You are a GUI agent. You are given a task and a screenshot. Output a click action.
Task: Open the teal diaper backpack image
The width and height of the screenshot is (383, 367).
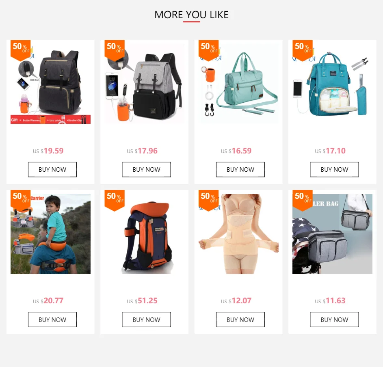pos(333,84)
